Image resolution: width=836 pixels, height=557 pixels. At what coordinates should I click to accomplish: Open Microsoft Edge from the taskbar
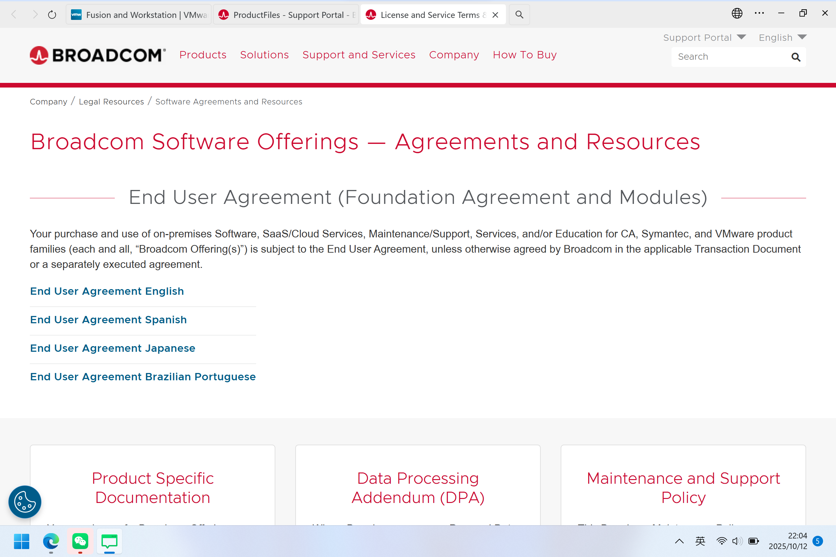click(51, 541)
